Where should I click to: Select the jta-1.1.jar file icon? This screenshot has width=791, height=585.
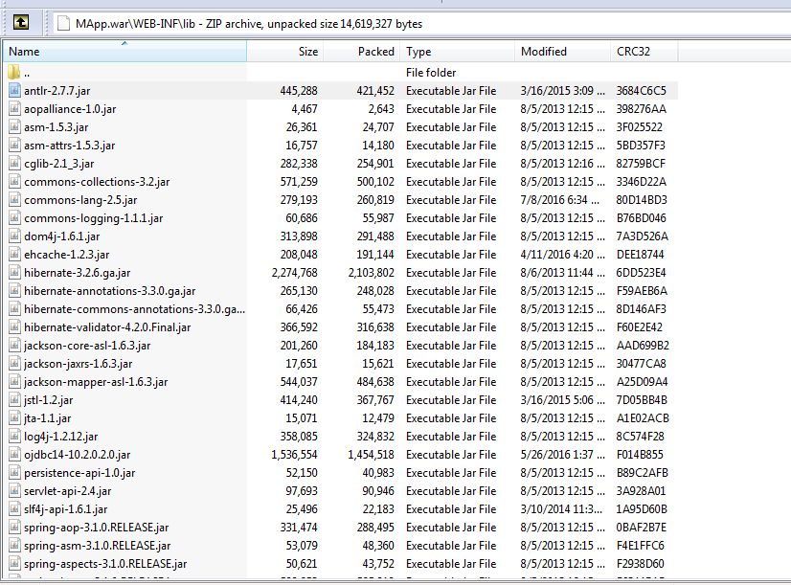(x=14, y=418)
